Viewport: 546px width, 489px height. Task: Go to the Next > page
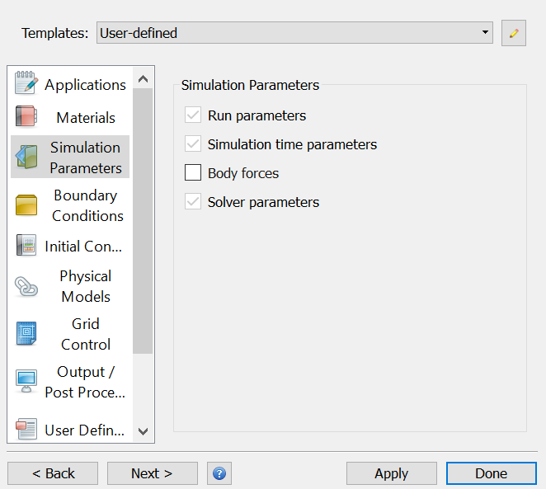tap(153, 473)
